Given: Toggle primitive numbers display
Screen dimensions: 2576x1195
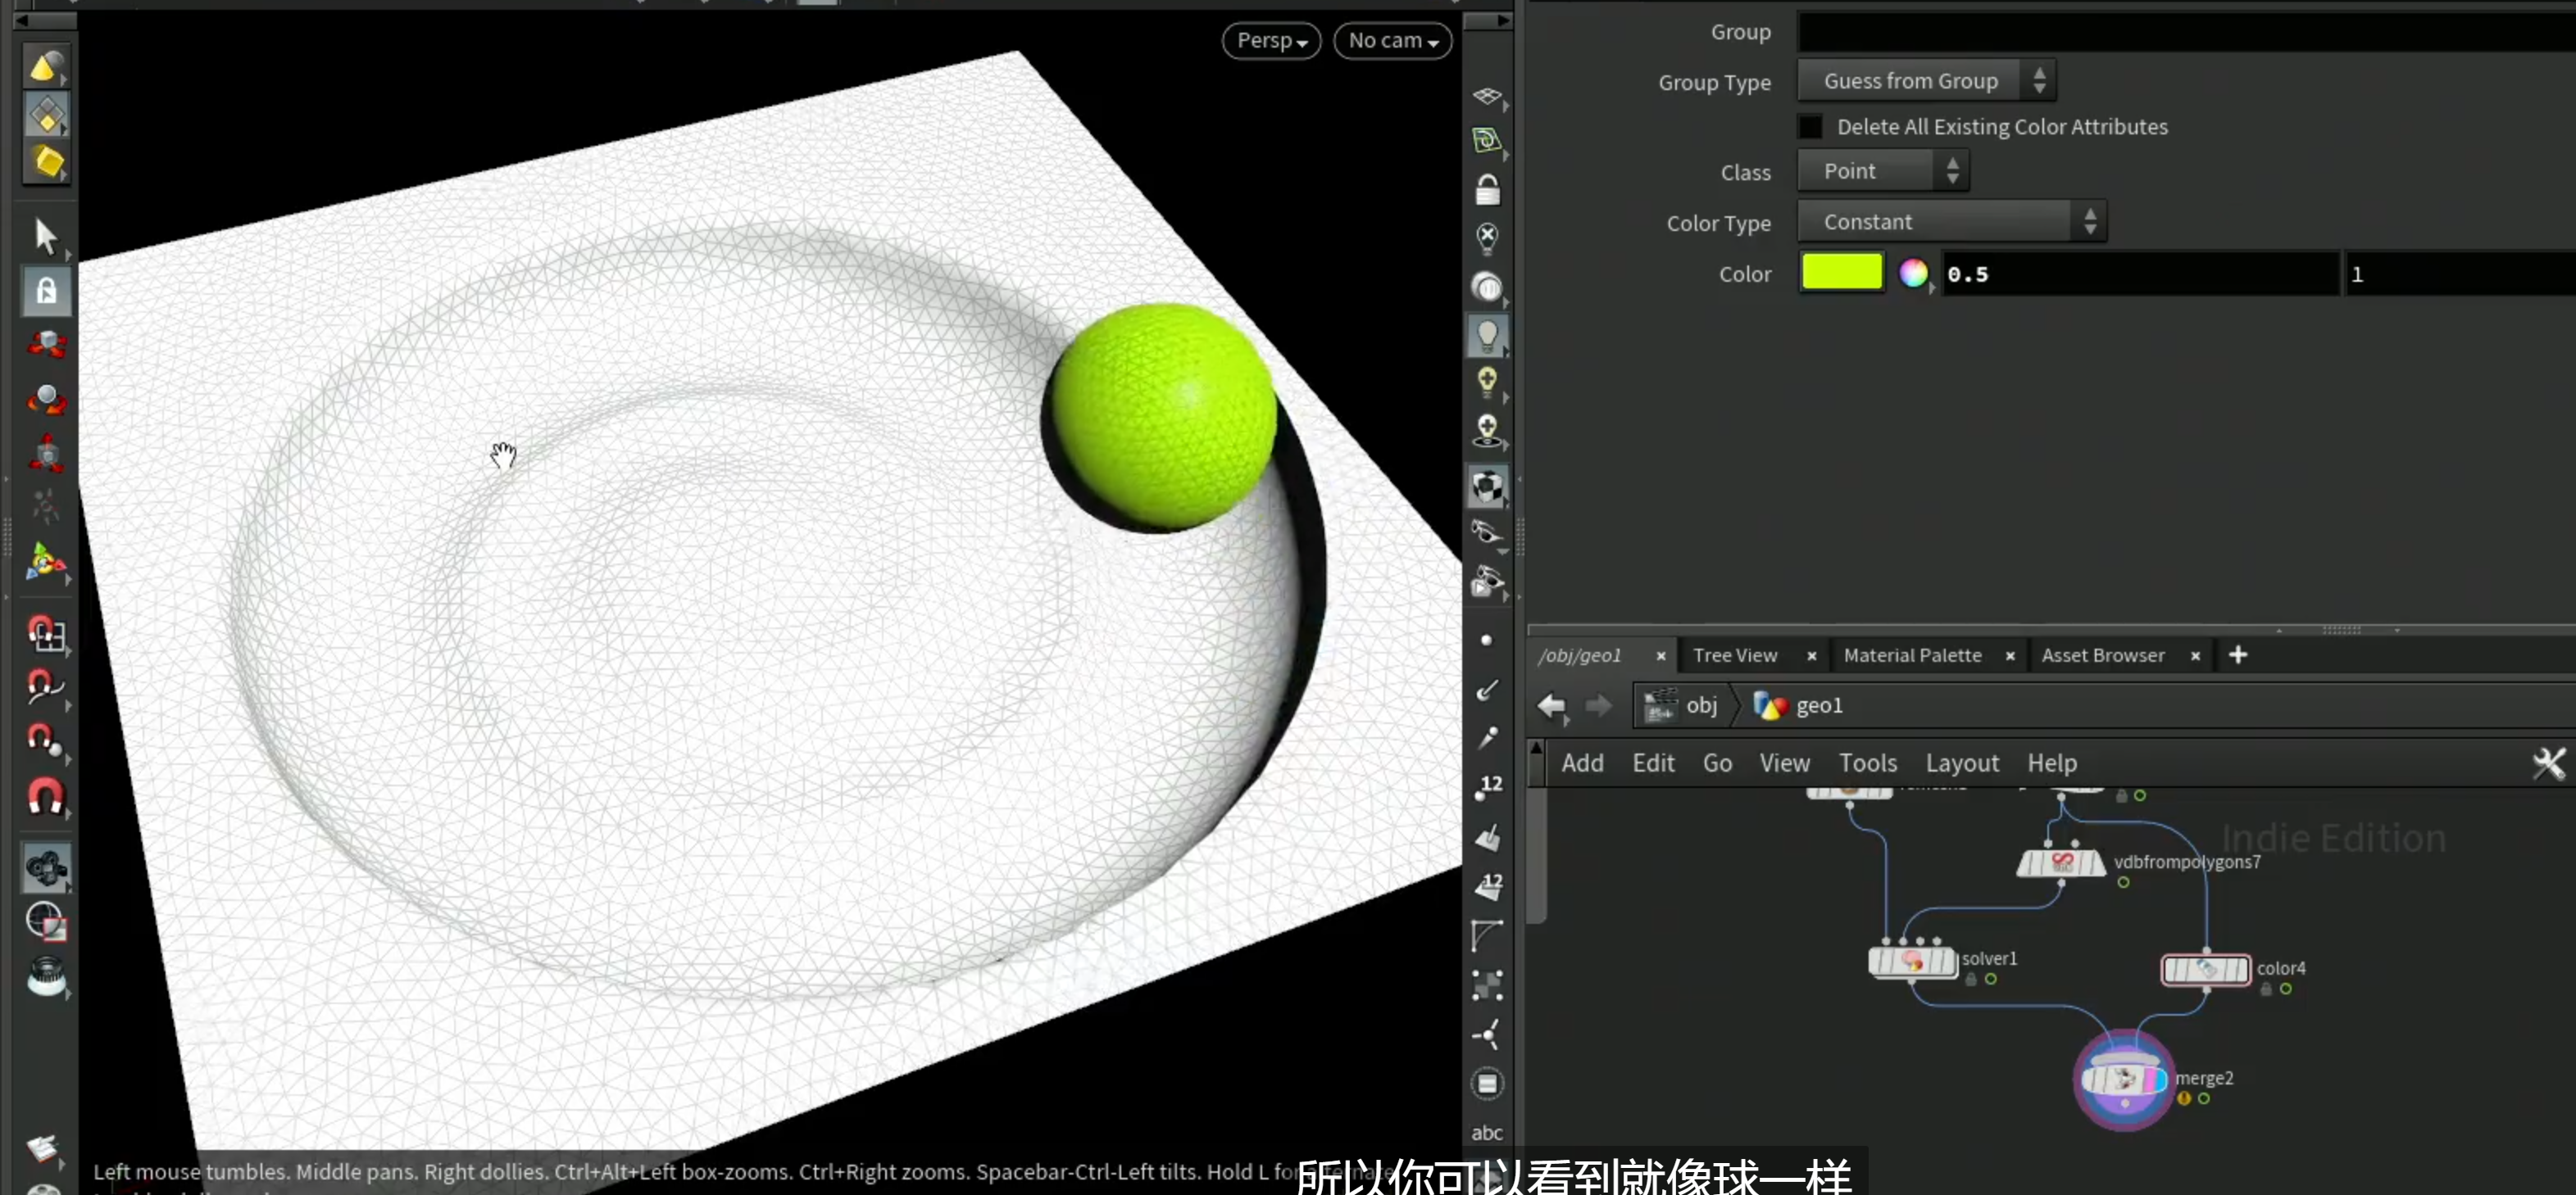Looking at the screenshot, I should (x=1487, y=885).
